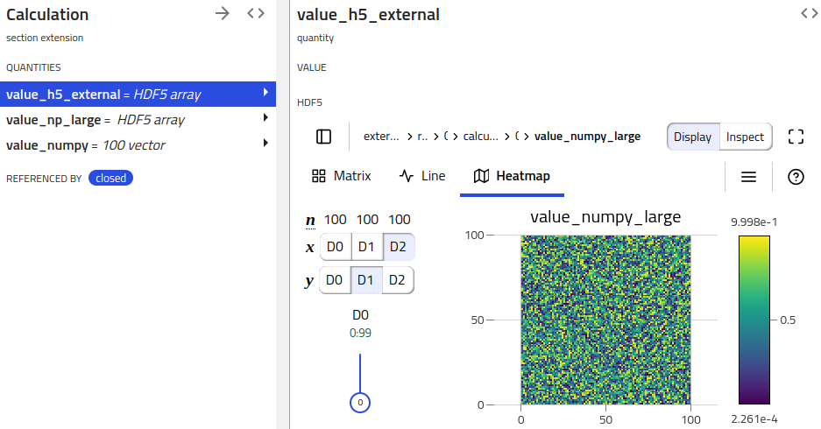Click the code brackets icon for value_h5_external
The image size is (821, 429).
[808, 13]
